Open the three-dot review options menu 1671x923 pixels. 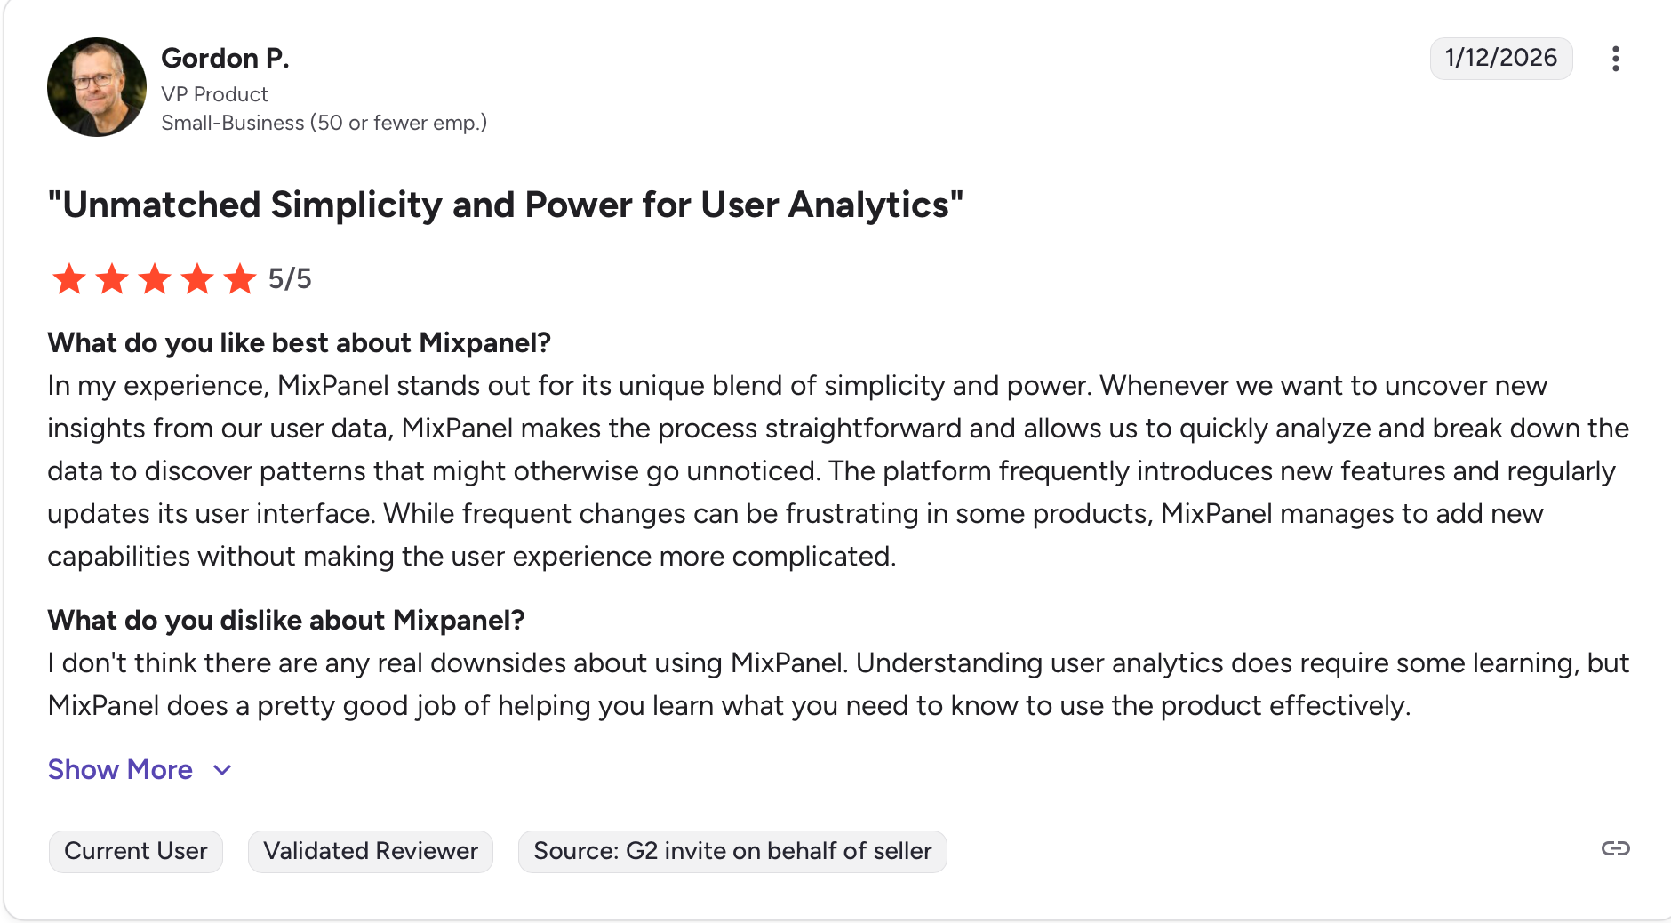(1615, 59)
